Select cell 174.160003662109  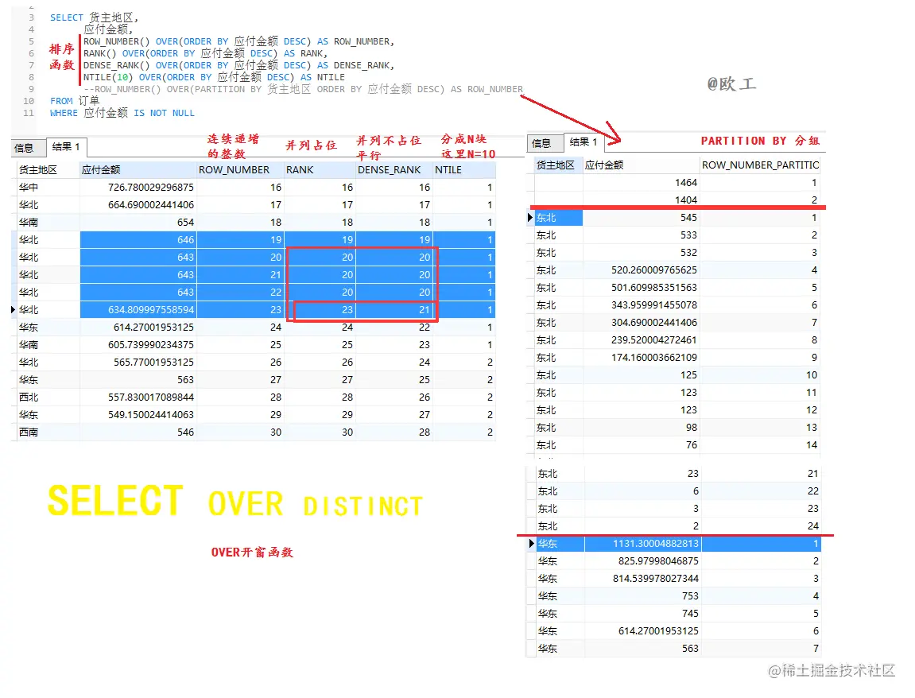[641, 358]
